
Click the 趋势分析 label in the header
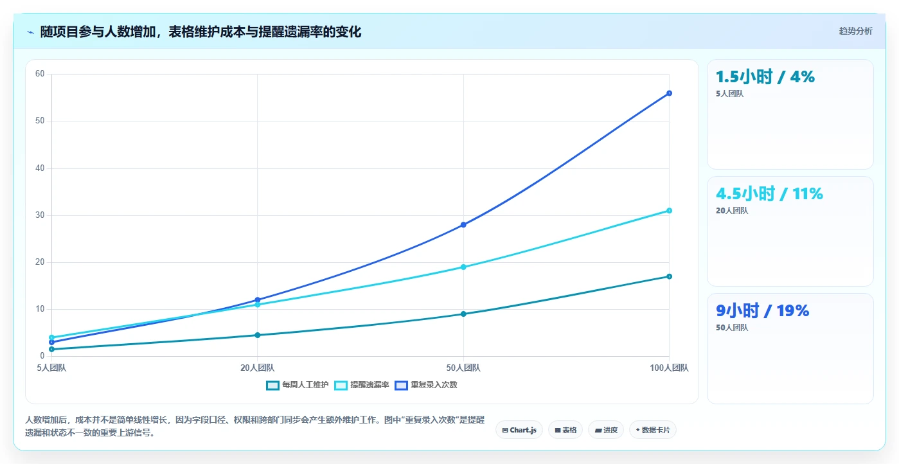click(x=855, y=31)
